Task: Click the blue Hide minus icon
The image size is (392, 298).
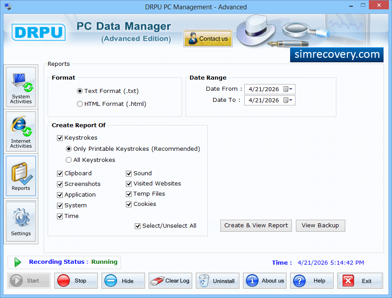Action: [110, 281]
